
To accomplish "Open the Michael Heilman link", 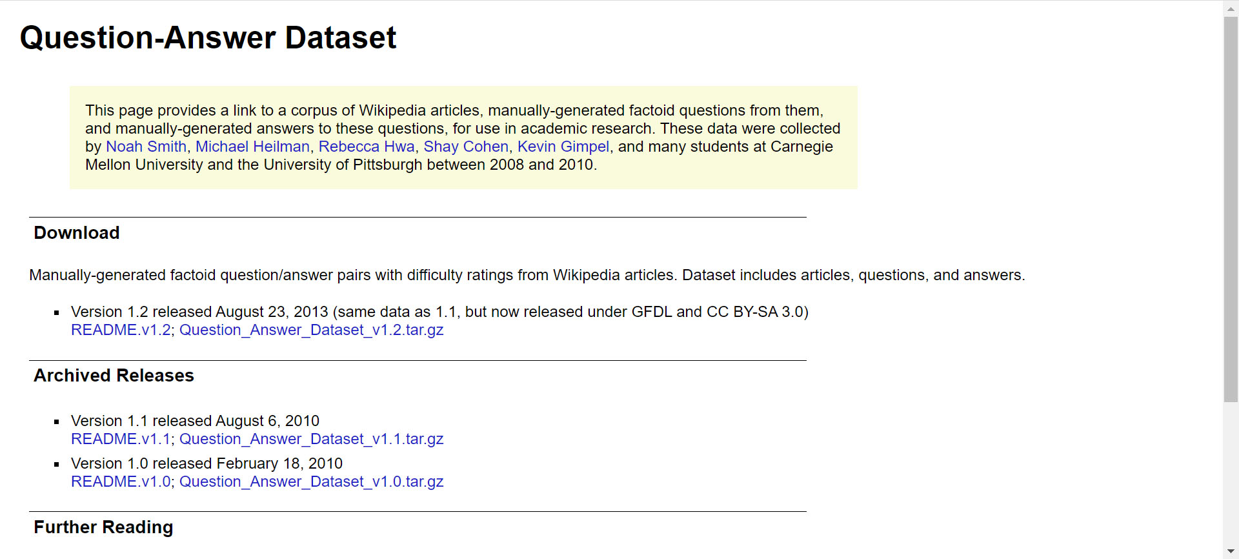I will pos(252,147).
